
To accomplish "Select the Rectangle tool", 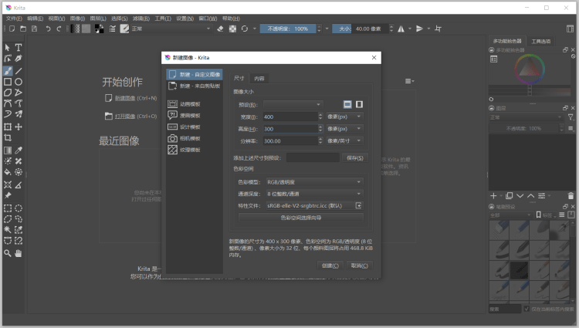I will (x=8, y=82).
